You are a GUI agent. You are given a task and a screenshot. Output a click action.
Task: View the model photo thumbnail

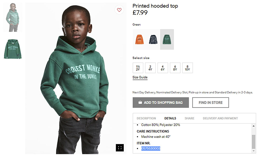[12, 17]
